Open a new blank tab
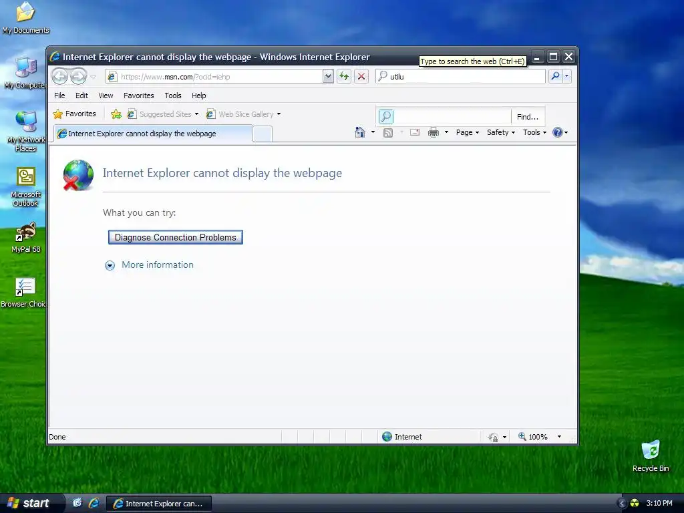 pos(262,134)
